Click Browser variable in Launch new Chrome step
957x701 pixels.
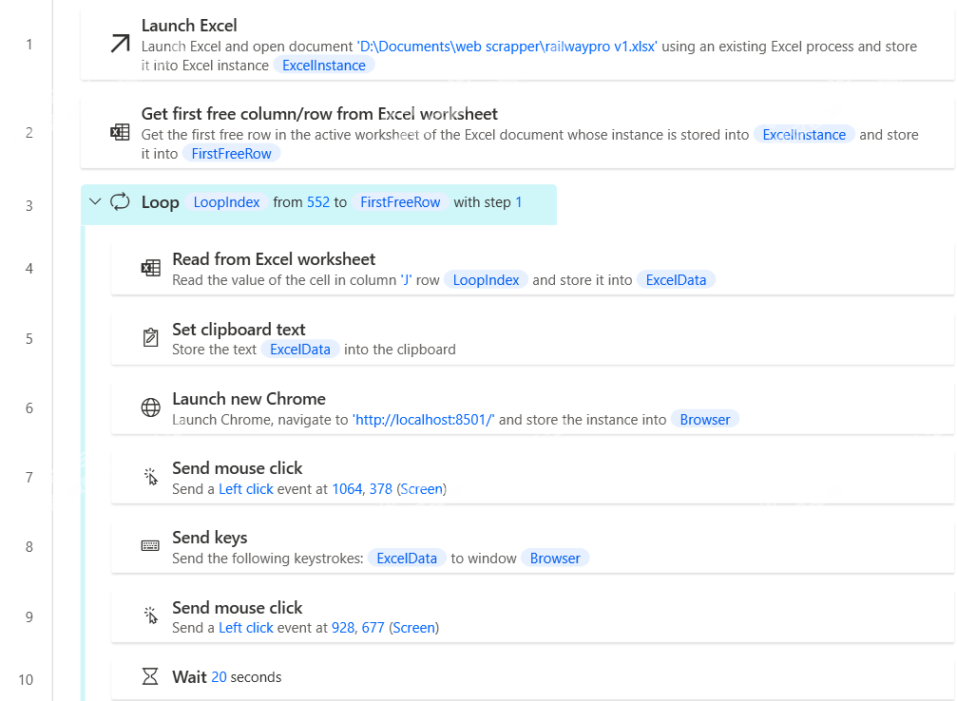(705, 420)
